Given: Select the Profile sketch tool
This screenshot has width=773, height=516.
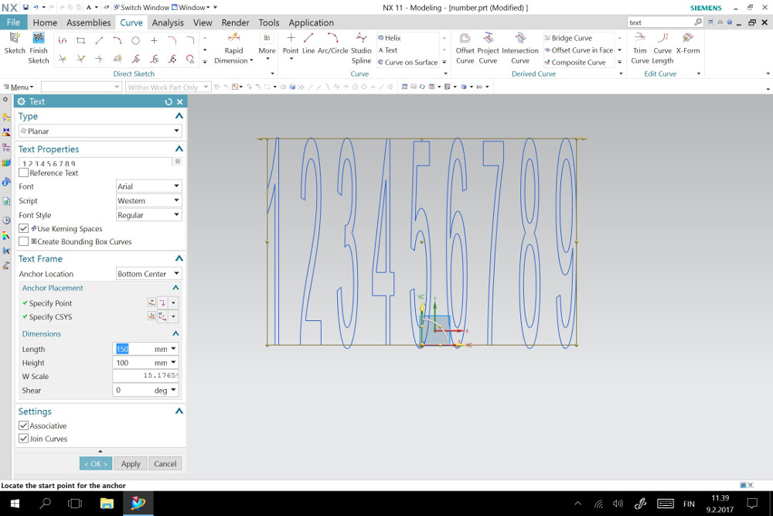Looking at the screenshot, I should tap(62, 40).
